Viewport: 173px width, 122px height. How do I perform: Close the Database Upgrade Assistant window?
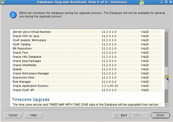point(171,2)
